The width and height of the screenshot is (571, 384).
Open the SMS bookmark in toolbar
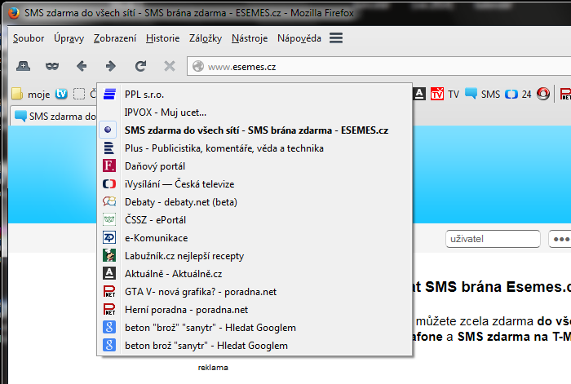[483, 94]
